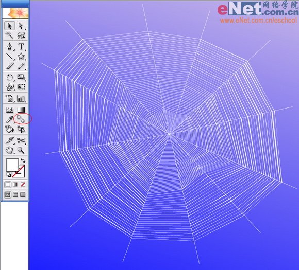This screenshot has height=270, width=299.
Task: Activate the Mesh tool
Action: coord(9,110)
